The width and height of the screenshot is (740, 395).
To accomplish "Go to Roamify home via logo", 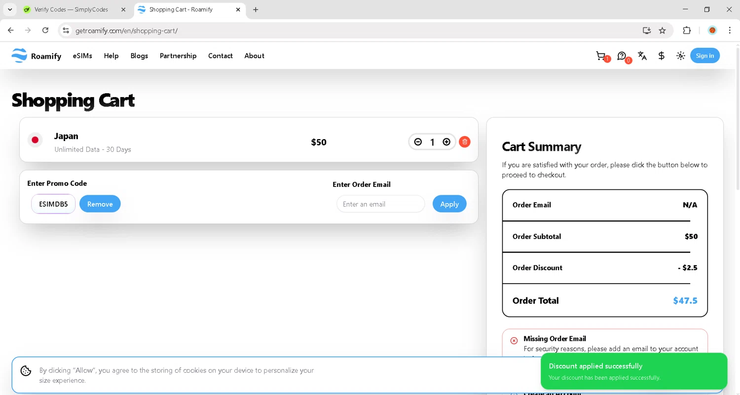I will [x=37, y=56].
